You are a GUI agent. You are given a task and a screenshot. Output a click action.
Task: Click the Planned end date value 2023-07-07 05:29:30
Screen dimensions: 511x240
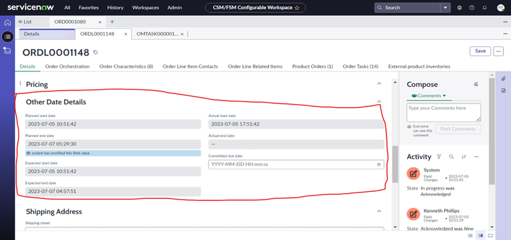click(113, 144)
